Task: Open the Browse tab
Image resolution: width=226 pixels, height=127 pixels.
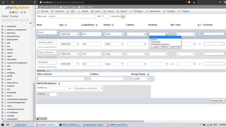Action: point(43,11)
